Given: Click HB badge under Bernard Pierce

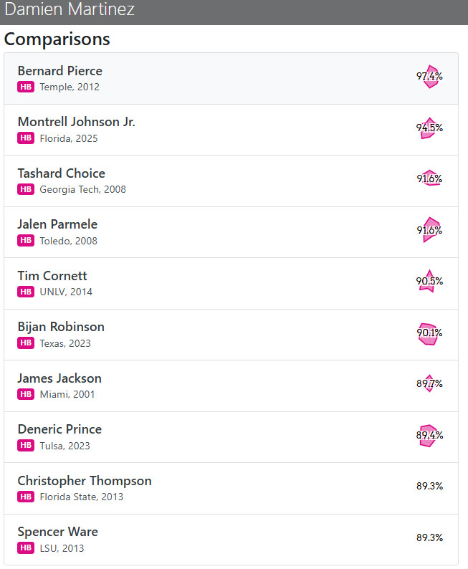Looking at the screenshot, I should click(x=26, y=87).
